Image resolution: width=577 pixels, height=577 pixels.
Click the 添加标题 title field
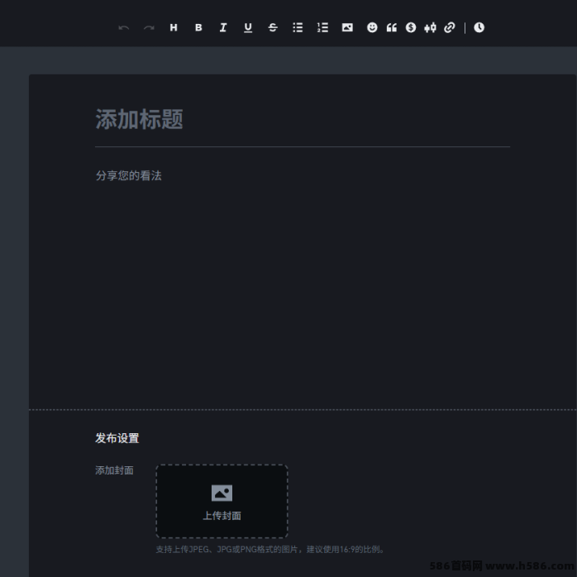303,119
